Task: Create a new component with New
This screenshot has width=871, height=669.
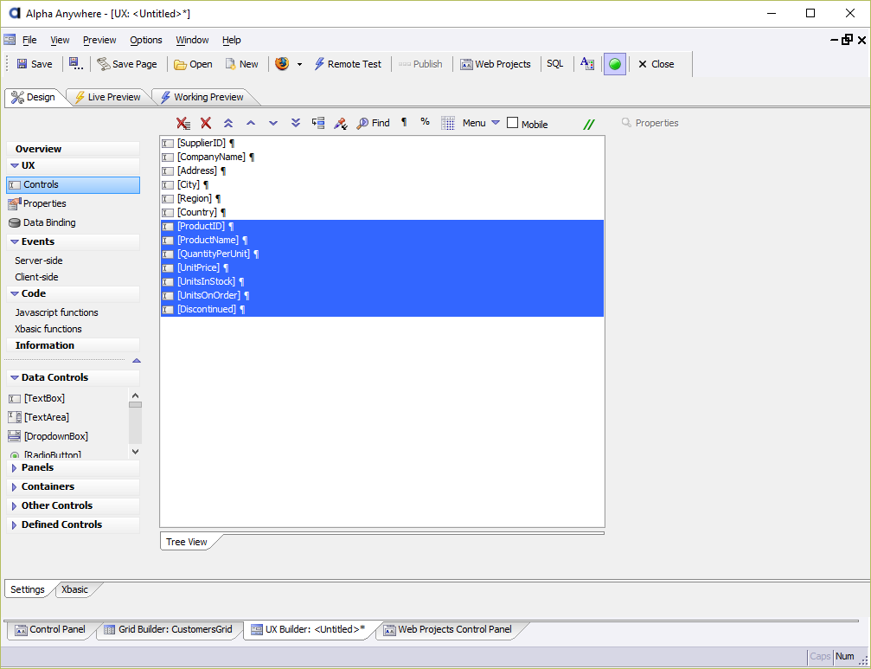Action: 241,64
